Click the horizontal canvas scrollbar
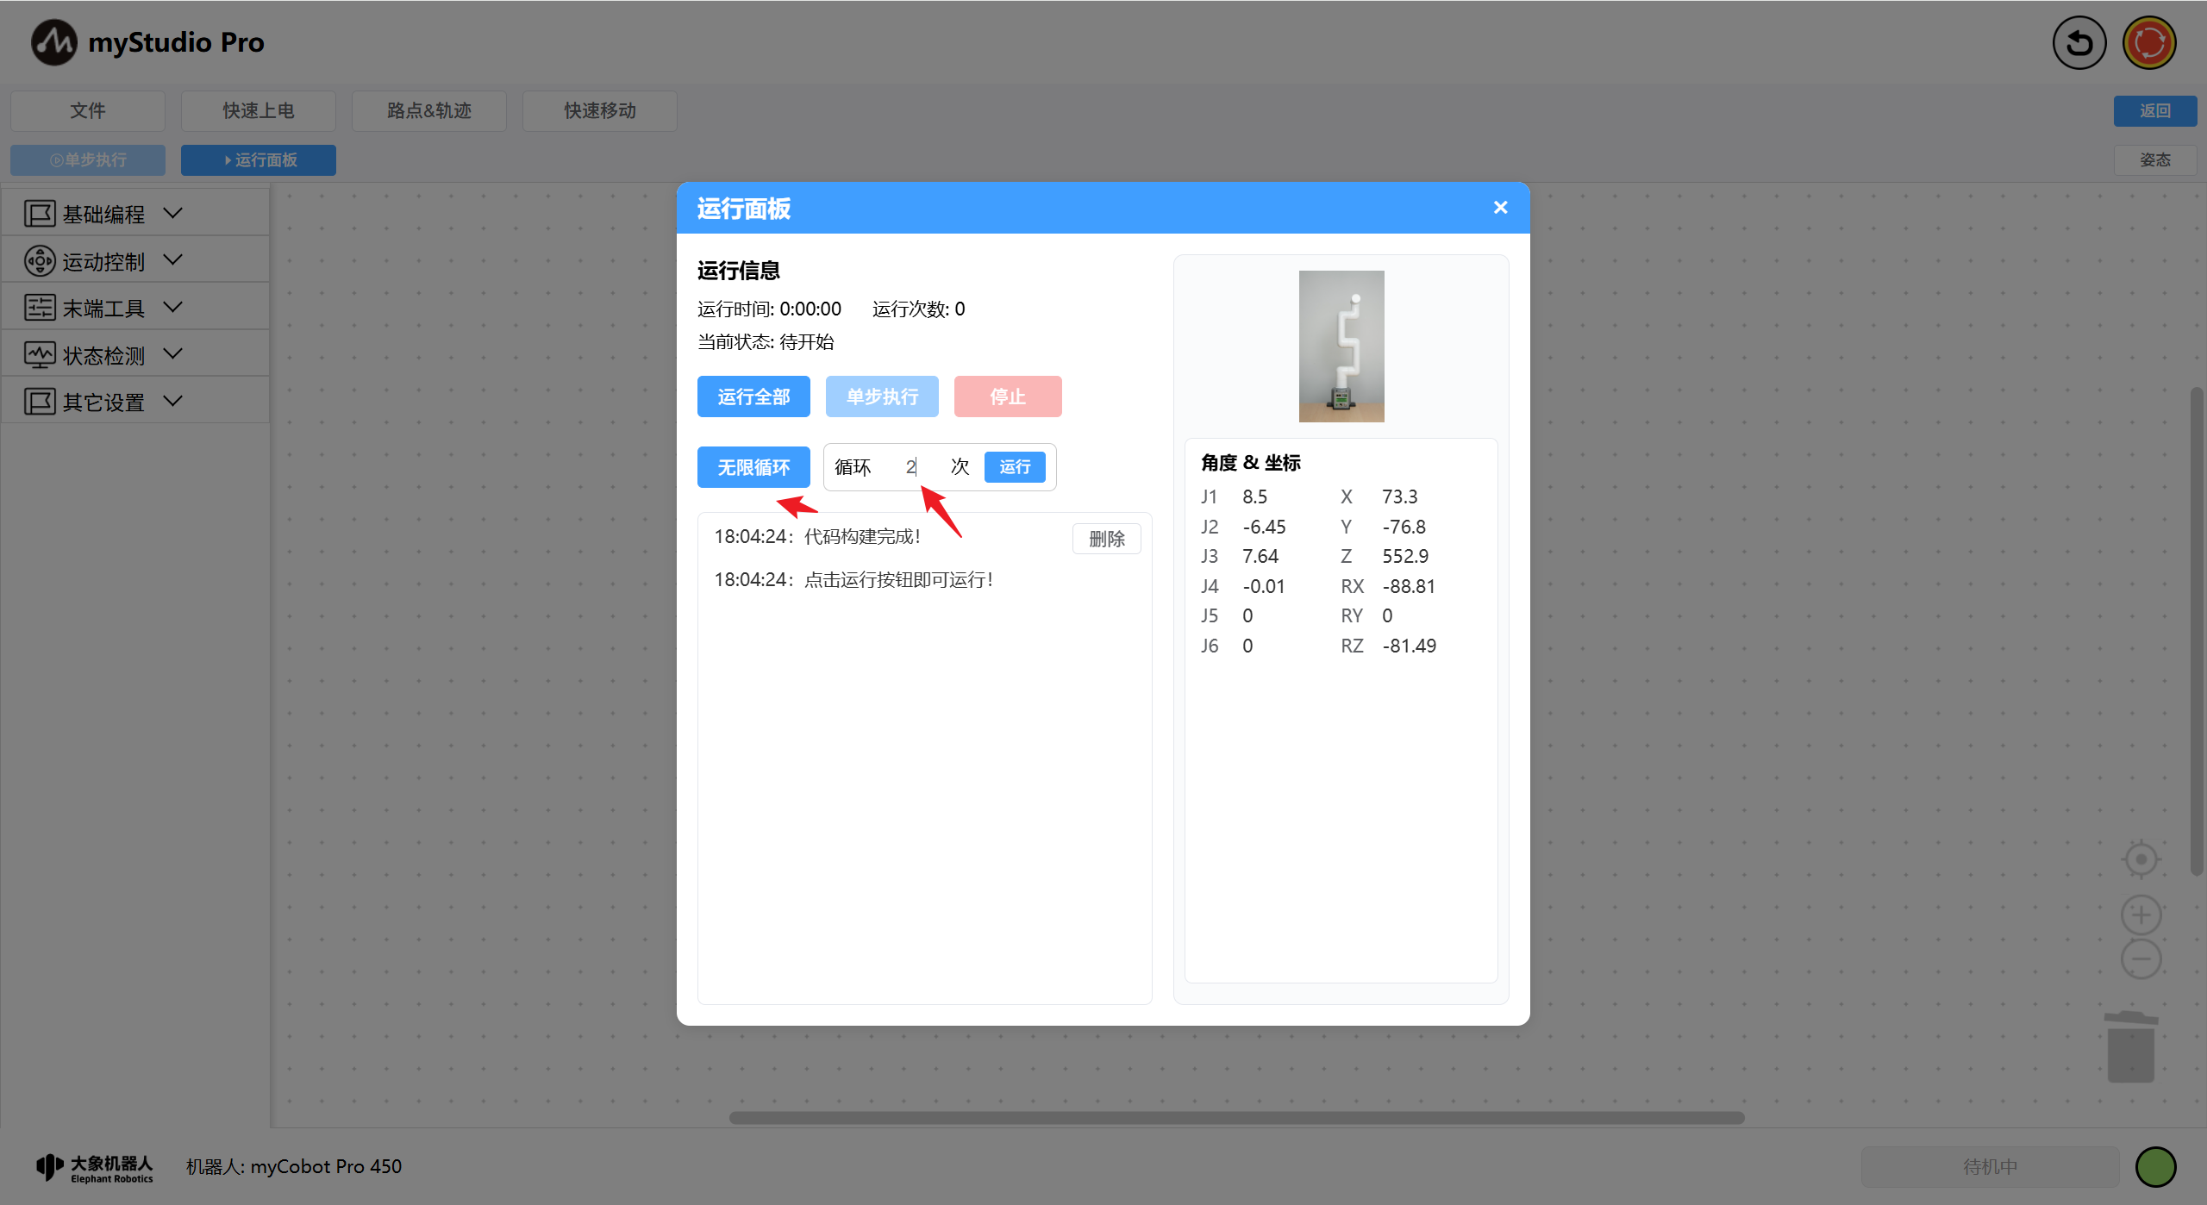 1236,1118
